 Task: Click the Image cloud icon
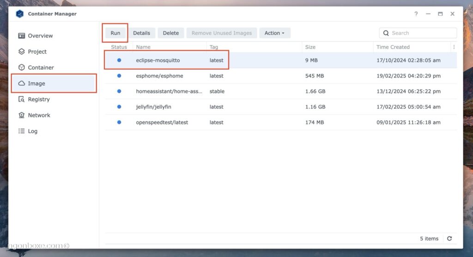(21, 84)
